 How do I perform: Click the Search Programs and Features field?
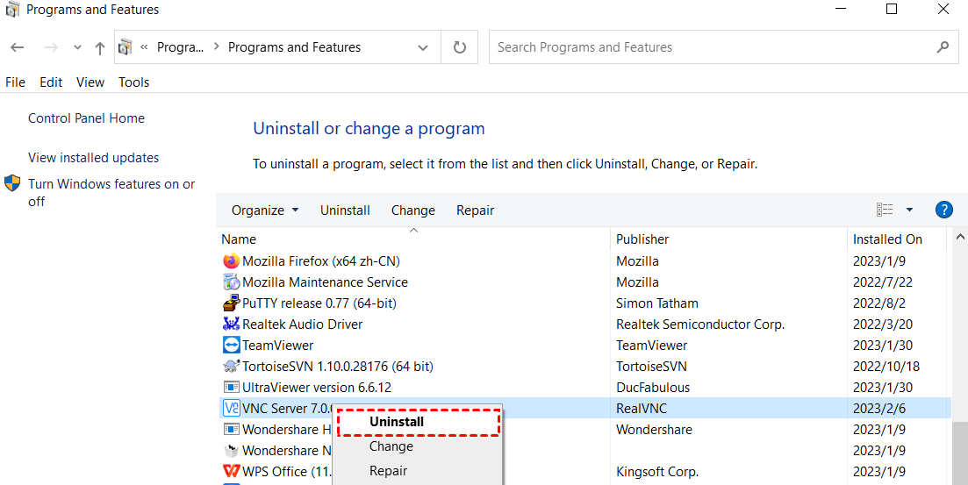(711, 47)
